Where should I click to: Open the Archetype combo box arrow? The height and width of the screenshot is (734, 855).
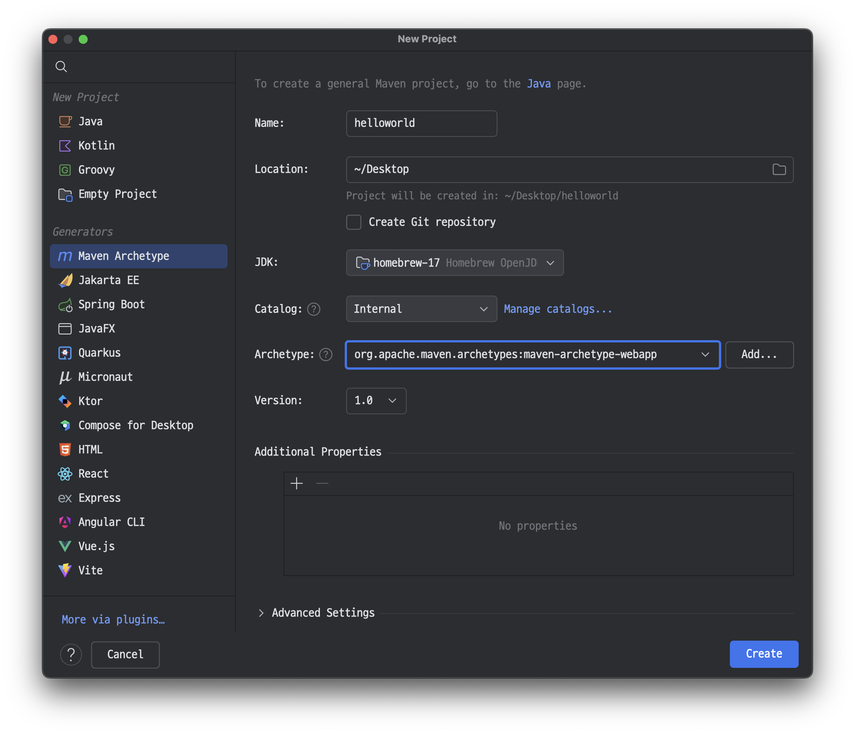click(705, 355)
